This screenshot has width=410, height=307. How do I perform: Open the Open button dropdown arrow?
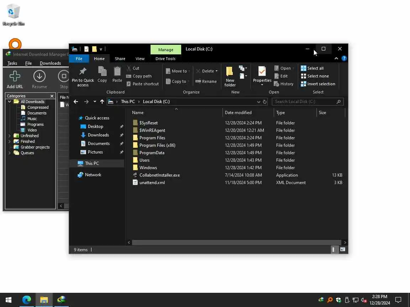293,68
